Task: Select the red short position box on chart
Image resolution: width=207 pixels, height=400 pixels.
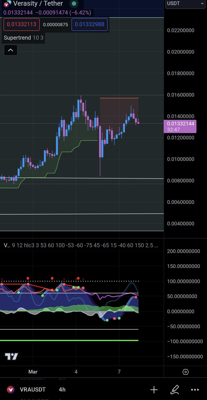Action: (x=119, y=110)
